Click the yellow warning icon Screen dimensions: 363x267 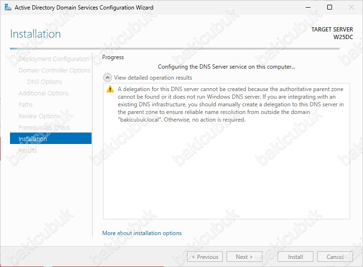pos(110,89)
